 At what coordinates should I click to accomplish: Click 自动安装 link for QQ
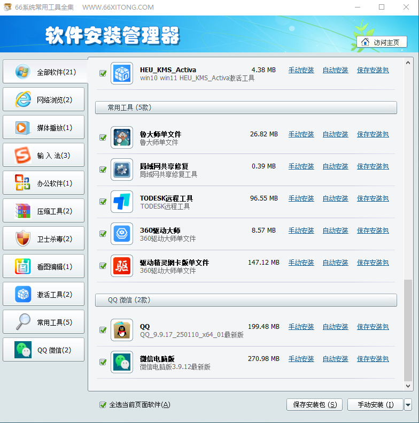point(336,327)
